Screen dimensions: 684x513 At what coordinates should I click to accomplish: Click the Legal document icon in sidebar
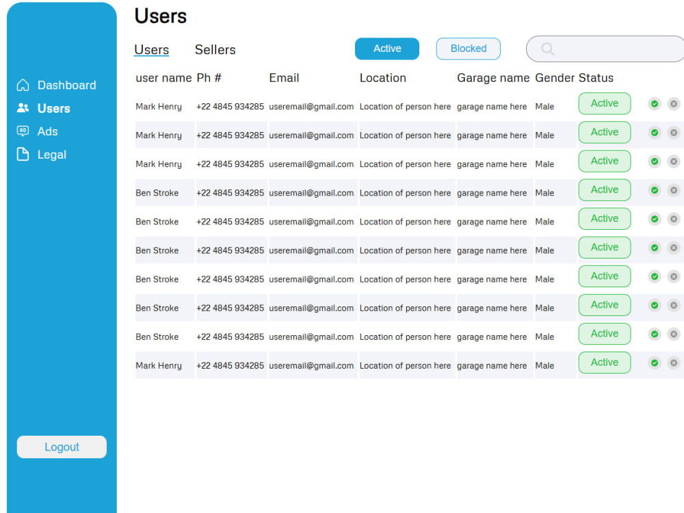tap(23, 154)
